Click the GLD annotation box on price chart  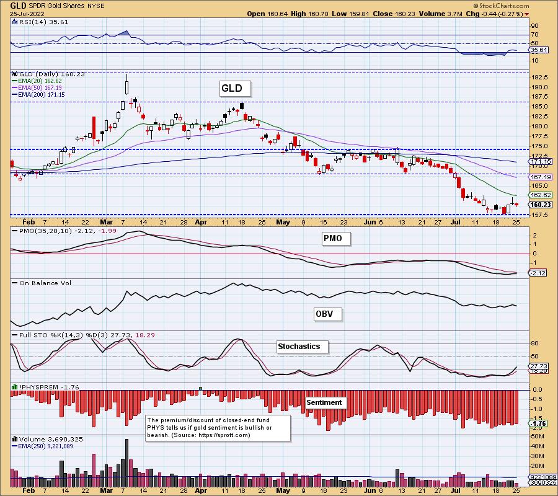click(235, 88)
